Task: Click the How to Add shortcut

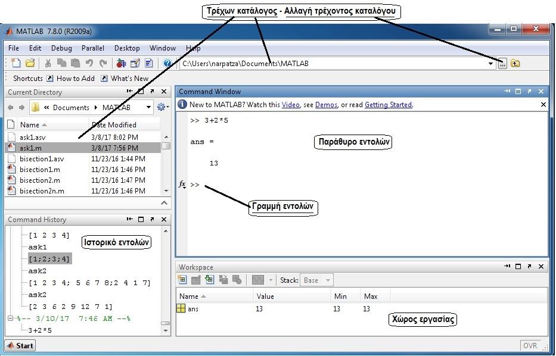Action: coord(71,79)
